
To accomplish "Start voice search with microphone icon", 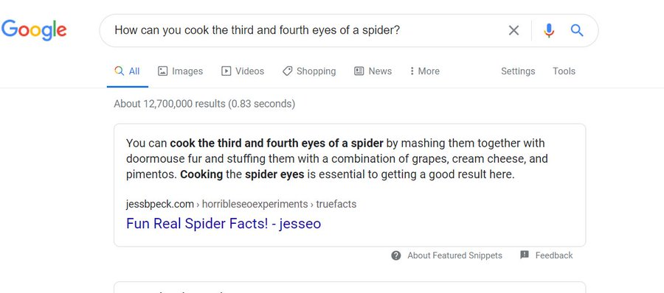I will click(x=549, y=30).
